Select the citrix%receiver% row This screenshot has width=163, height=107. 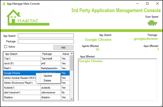point(36,92)
